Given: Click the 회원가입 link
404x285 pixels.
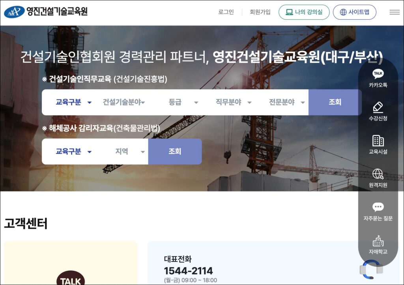Looking at the screenshot, I should pyautogui.click(x=260, y=12).
